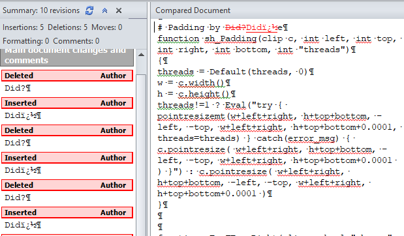Collapse detailed summary with double-chevron icon
Image resolution: width=404 pixels, height=236 pixels.
[x=104, y=10]
